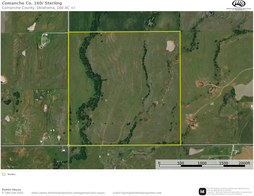Screen dimensions: 254x196
Task: Click the Land id disclaimer text
Action: coord(229,191)
